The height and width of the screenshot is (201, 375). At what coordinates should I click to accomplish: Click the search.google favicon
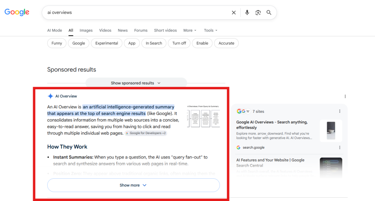[x=238, y=148]
